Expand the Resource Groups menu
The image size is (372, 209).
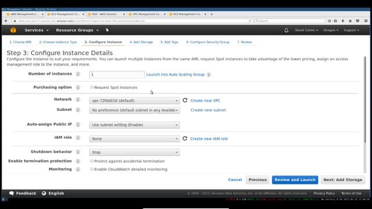[77, 30]
